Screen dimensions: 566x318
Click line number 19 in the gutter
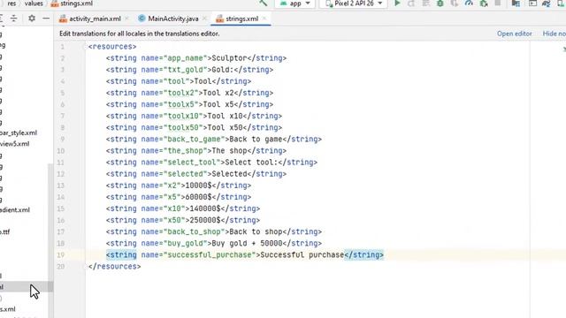tap(61, 254)
